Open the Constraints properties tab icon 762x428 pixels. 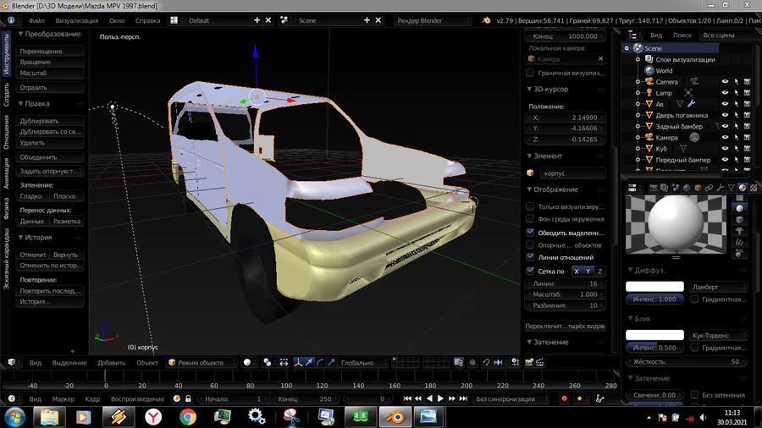click(x=709, y=188)
